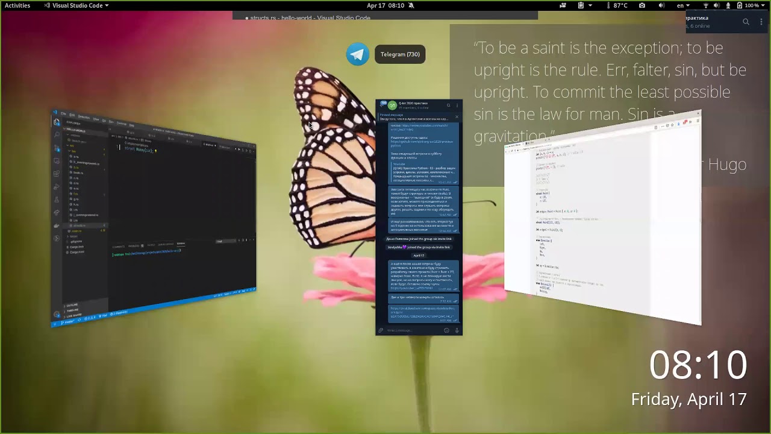Switch to the Visual Studio Code window preview
The image size is (771, 434).
pos(154,218)
